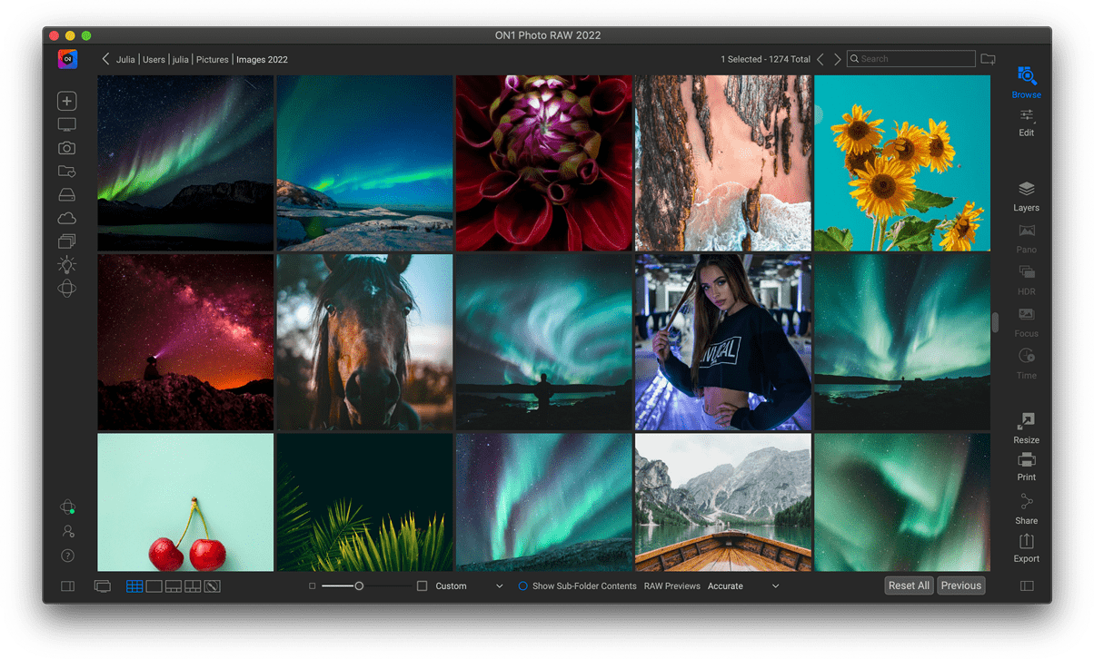Launch the HDR merge tool
Screen dimensions: 1094x659
click(1026, 280)
